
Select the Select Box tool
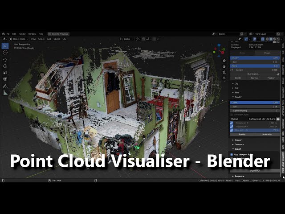5,46
